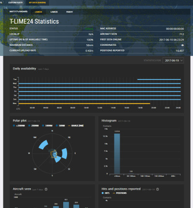Click the northwest polar plot sector

coord(43,144)
